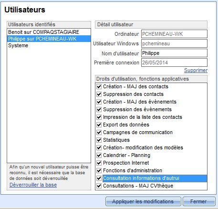This screenshot has height=209, width=218.
Task: Click Déverrouiller la base link
Action: click(33, 185)
